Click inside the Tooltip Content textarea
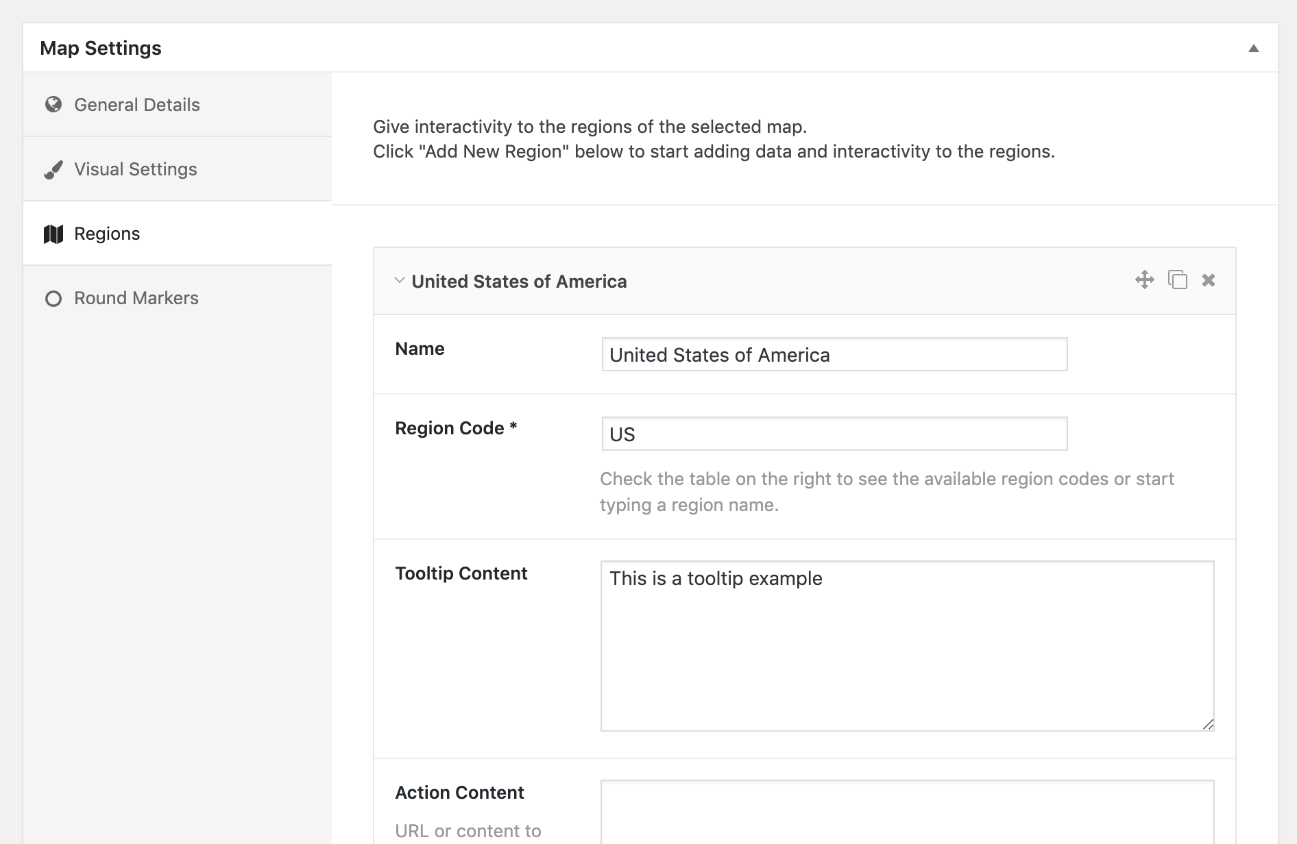 point(908,646)
